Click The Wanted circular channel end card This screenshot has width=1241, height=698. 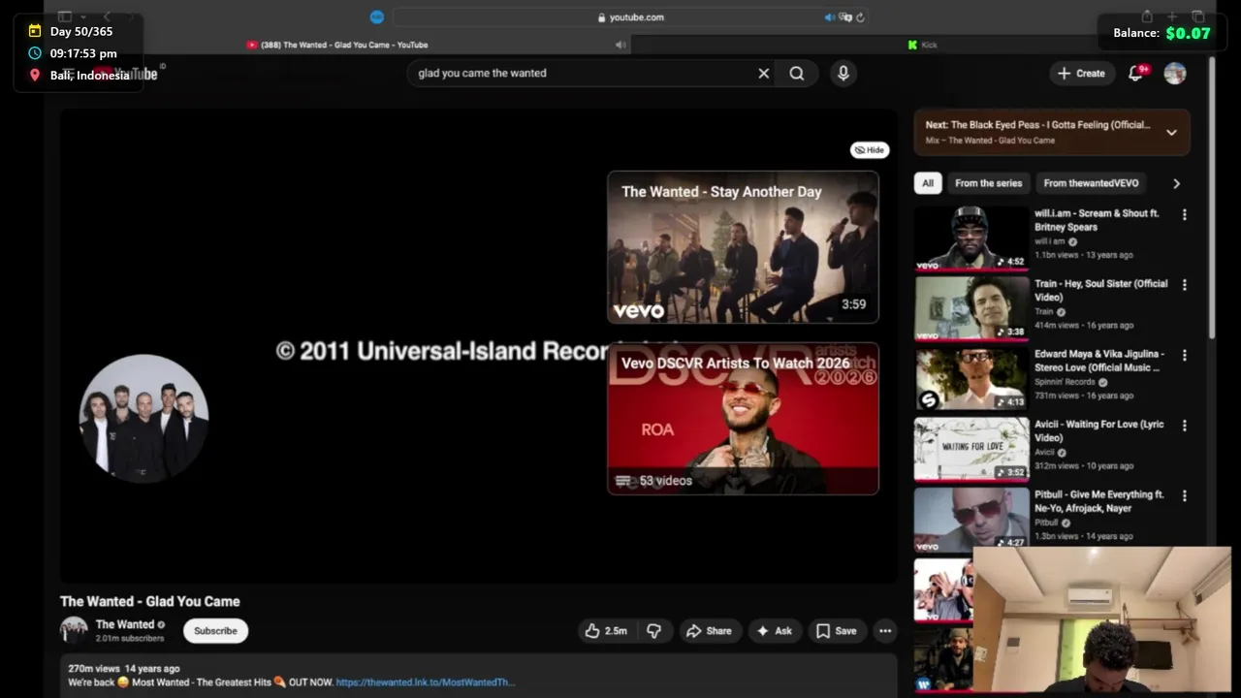point(143,417)
